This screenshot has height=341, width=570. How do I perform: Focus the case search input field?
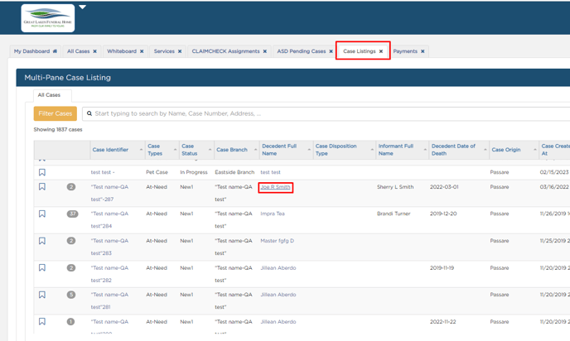326,113
